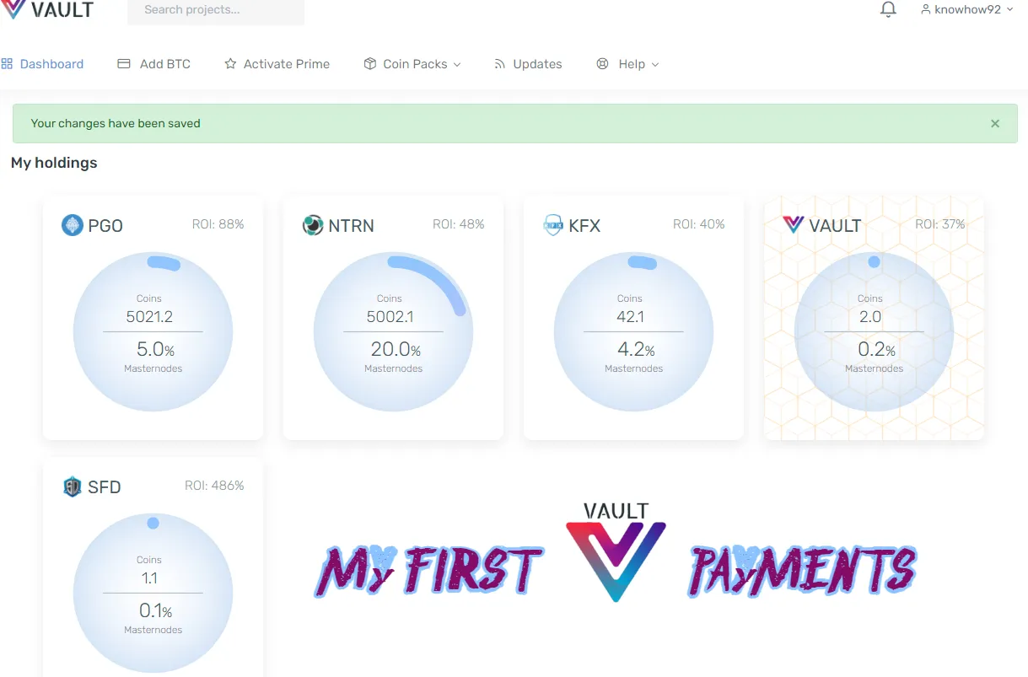Click the NTRN masternode progress circle

coord(393,332)
